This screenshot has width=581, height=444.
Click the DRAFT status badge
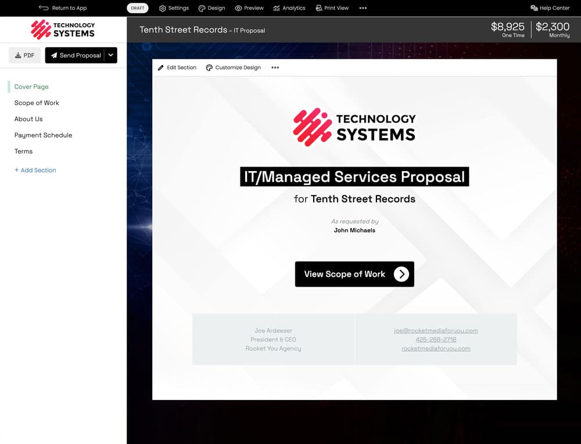(x=138, y=8)
